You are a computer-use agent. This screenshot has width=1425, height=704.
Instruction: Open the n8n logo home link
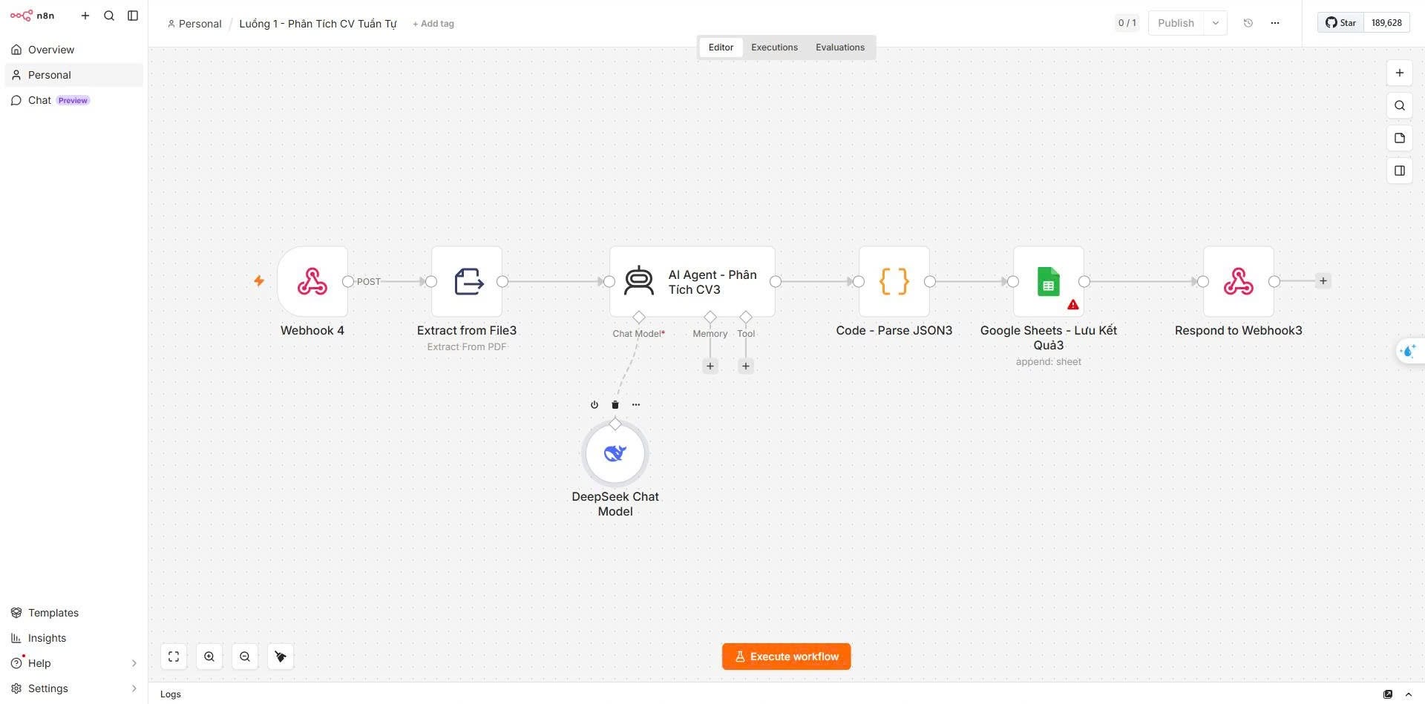[x=32, y=15]
